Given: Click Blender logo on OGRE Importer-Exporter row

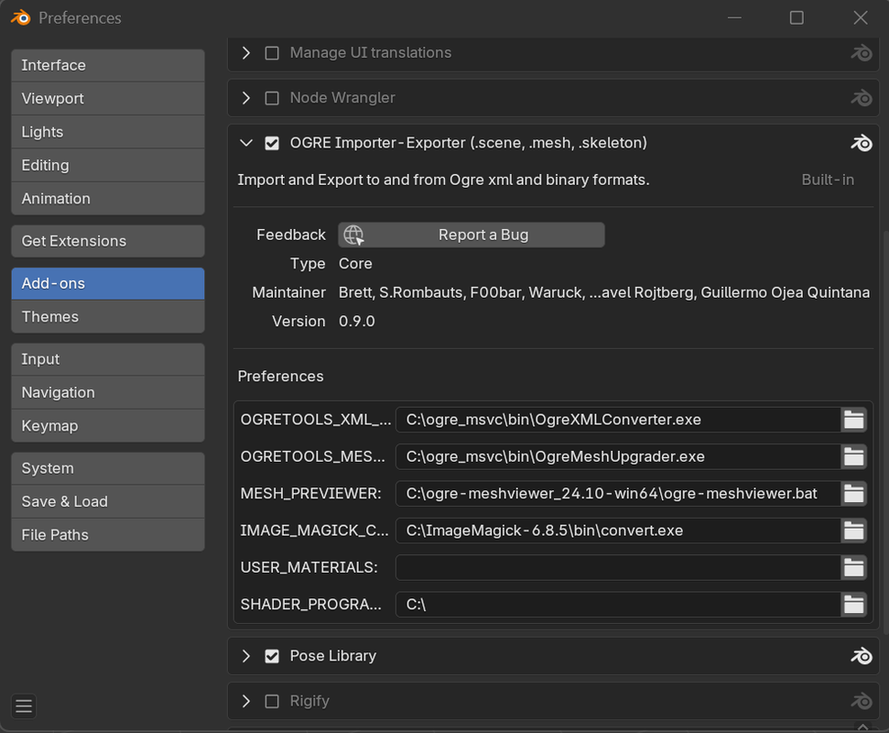Looking at the screenshot, I should pos(862,143).
